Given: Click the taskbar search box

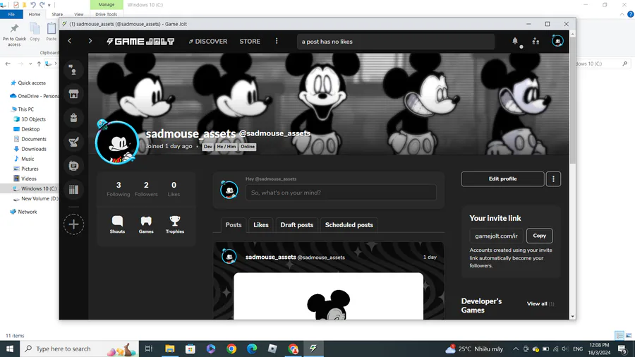Looking at the screenshot, I should [79, 349].
